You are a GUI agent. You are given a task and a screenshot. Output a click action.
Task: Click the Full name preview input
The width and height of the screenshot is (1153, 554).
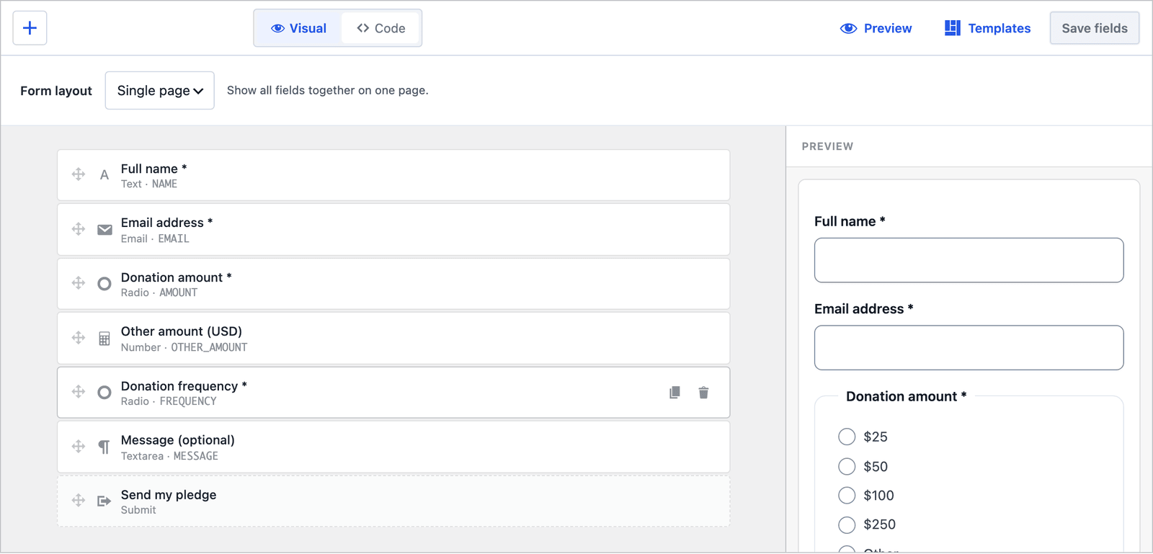tap(969, 260)
